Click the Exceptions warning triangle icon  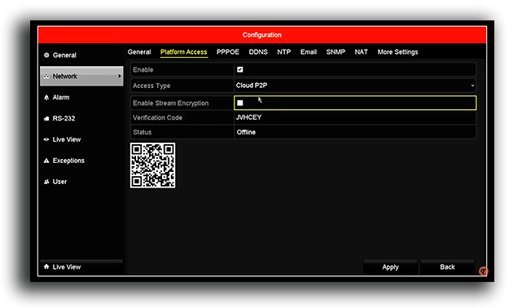coord(46,161)
